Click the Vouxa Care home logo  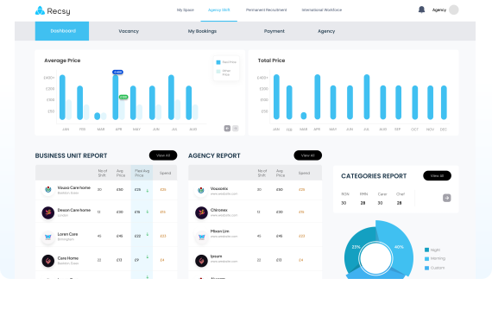(x=48, y=190)
